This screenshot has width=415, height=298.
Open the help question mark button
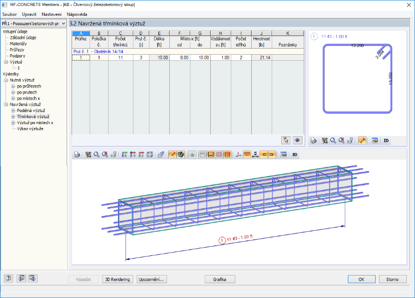pyautogui.click(x=9, y=278)
